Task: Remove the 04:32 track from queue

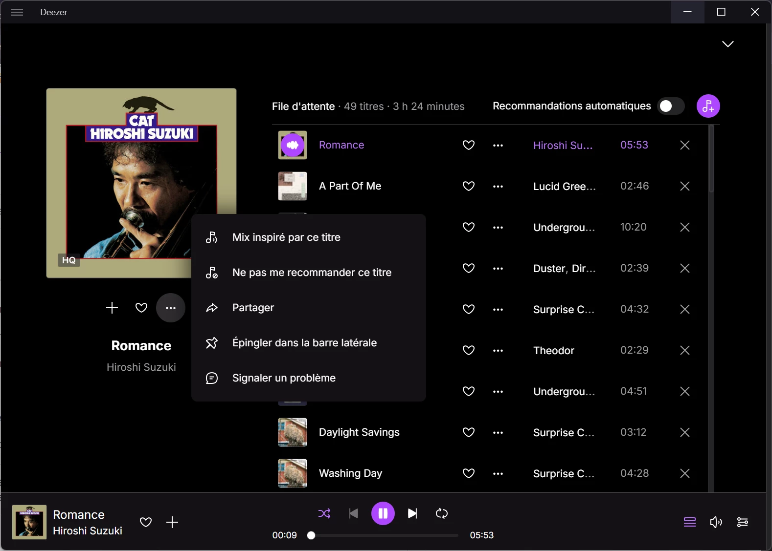Action: [x=685, y=309]
